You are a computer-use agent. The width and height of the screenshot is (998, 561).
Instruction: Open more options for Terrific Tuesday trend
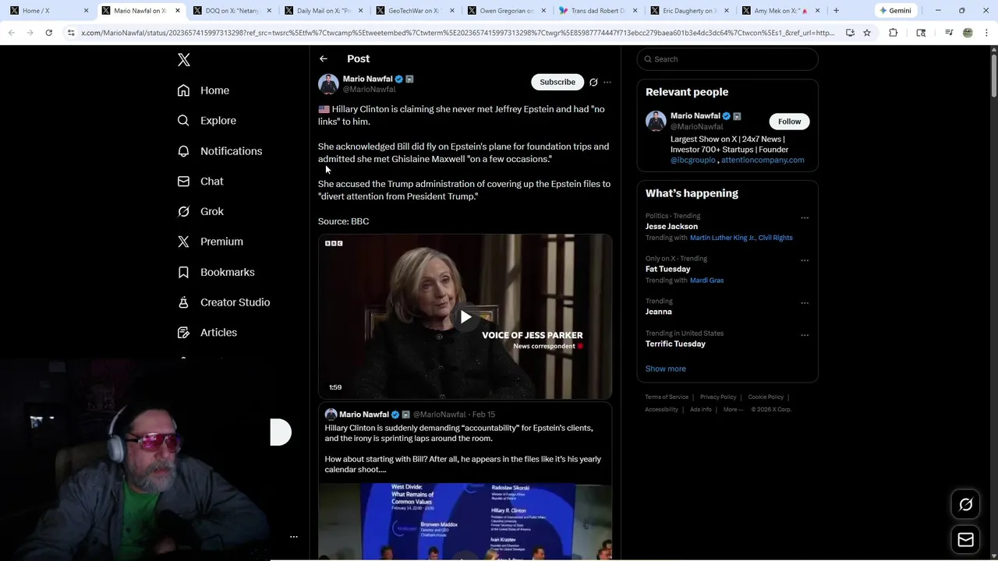pyautogui.click(x=805, y=335)
